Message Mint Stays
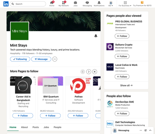The height and width of the screenshot is (134, 155). click(x=41, y=59)
